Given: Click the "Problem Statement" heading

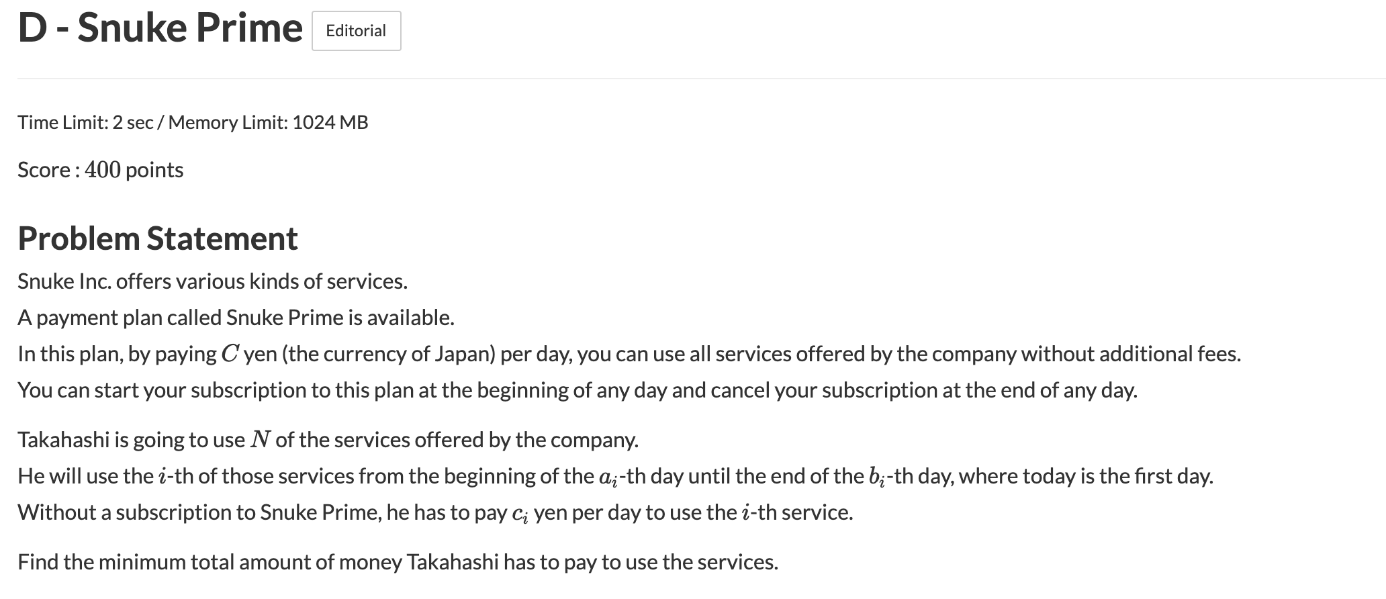Looking at the screenshot, I should (x=158, y=238).
